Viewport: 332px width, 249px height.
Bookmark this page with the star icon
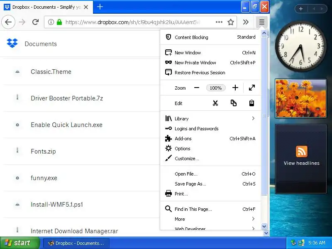231,22
